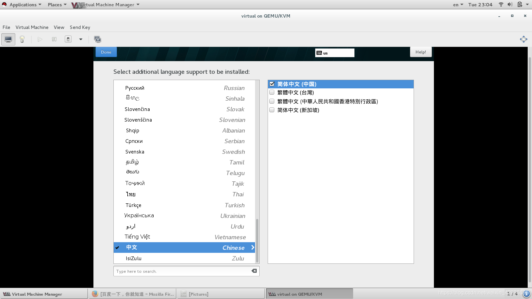Open the Places menu
The width and height of the screenshot is (532, 299).
click(x=57, y=5)
